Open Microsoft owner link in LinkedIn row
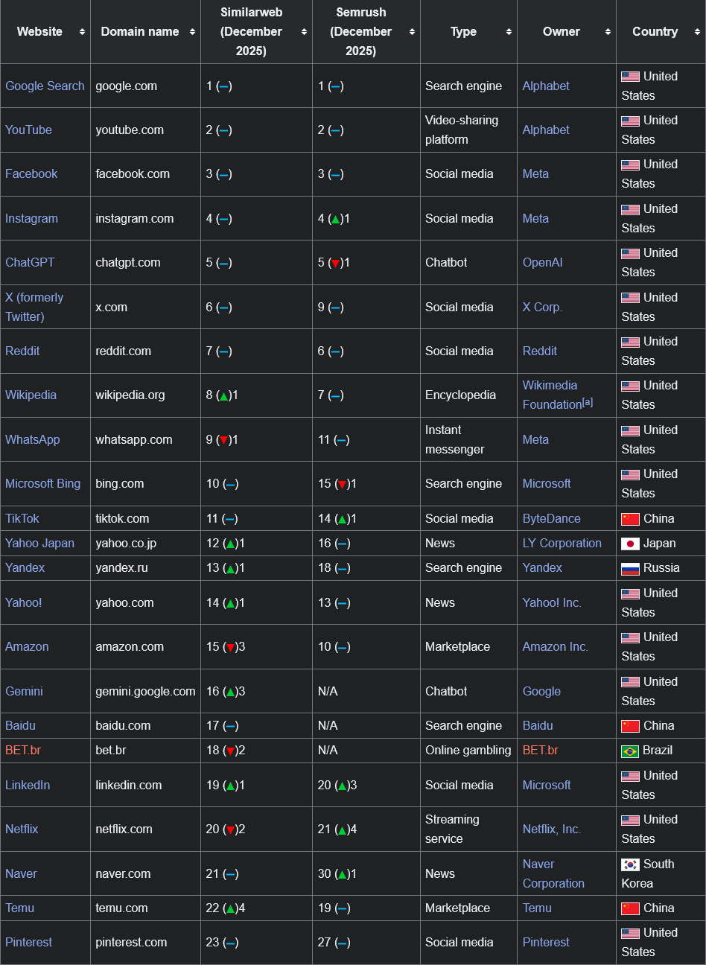Image resolution: width=706 pixels, height=965 pixels. [547, 785]
